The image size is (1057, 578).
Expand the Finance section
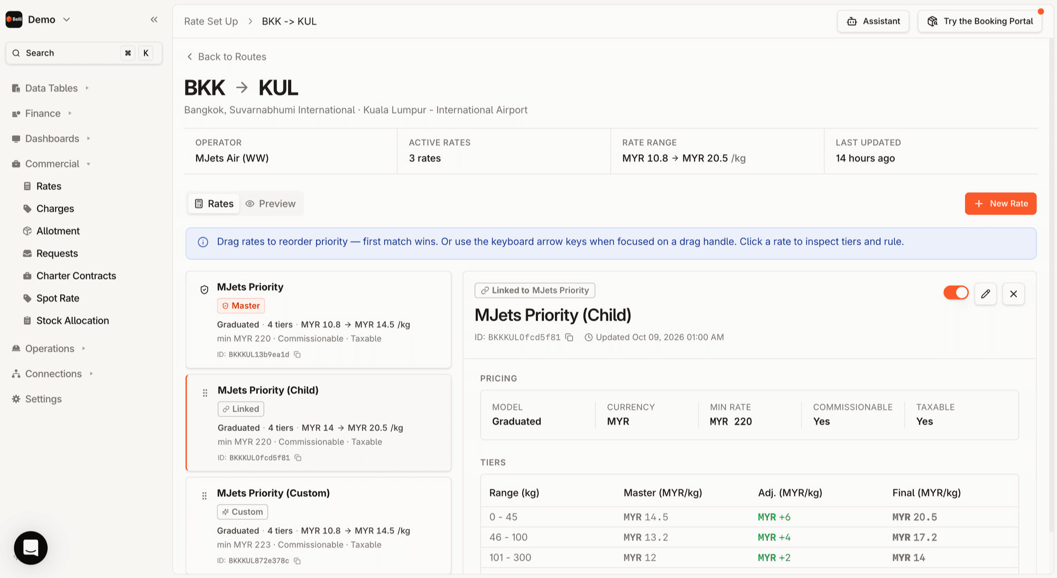(42, 114)
